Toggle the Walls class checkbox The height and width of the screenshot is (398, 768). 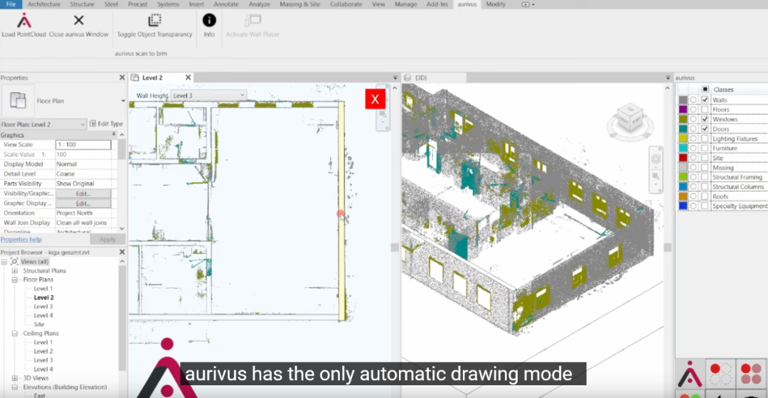point(705,100)
